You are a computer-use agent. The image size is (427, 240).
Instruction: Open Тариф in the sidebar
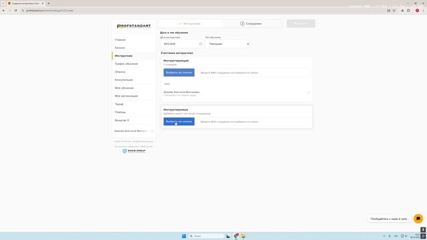119,104
